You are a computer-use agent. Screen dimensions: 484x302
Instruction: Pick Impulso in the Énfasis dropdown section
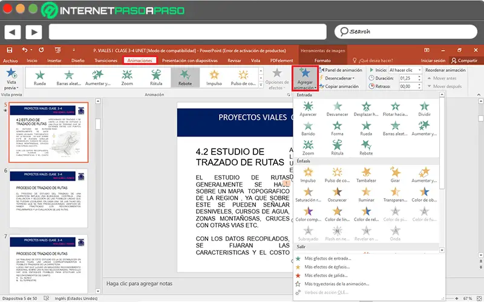(x=308, y=175)
